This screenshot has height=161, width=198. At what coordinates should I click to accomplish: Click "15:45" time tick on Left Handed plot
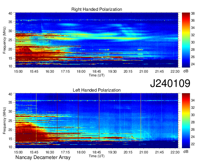pyautogui.click(x=34, y=152)
